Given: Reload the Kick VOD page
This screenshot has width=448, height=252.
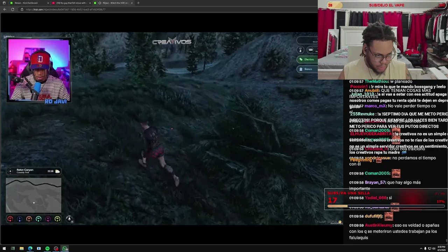Looking at the screenshot, I should pyautogui.click(x=13, y=9).
